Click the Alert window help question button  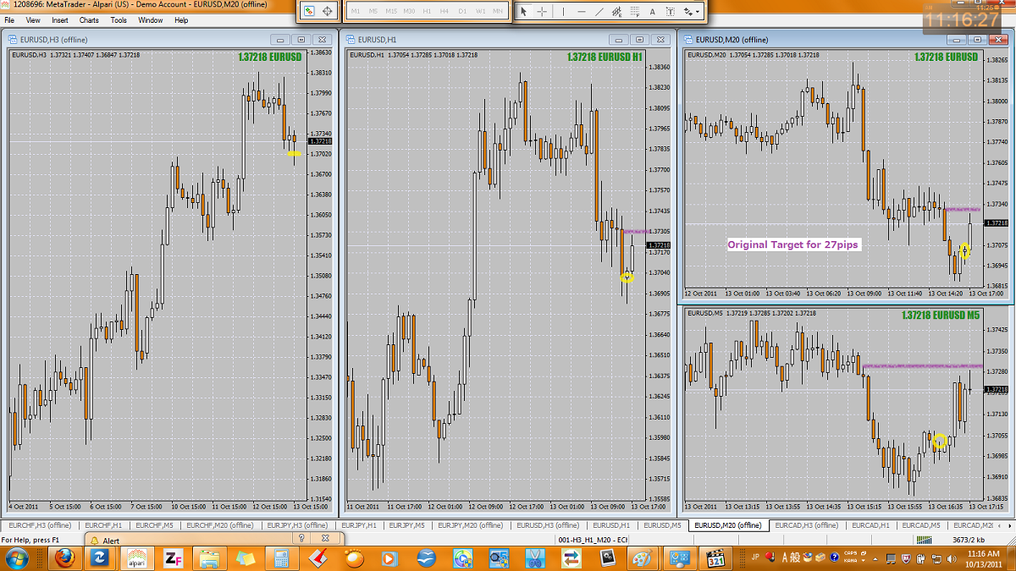point(301,538)
